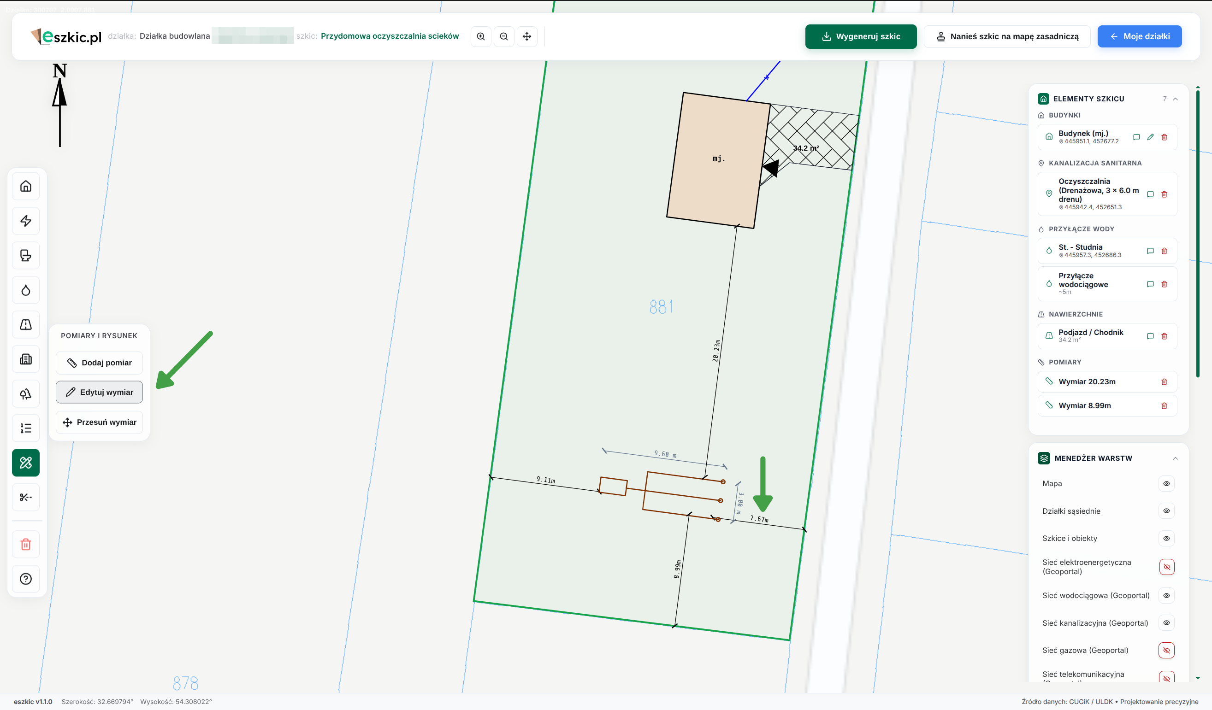Zoom out with the magnifier minus icon
The height and width of the screenshot is (710, 1212).
pos(503,36)
